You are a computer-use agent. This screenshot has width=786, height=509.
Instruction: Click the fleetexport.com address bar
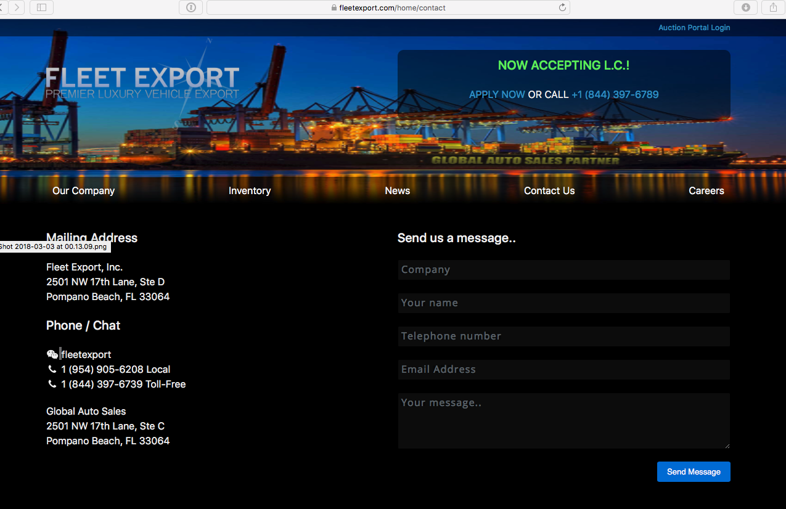click(388, 7)
